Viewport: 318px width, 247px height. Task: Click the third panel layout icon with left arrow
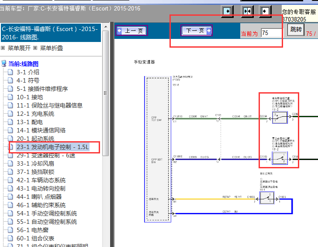point(265,11)
